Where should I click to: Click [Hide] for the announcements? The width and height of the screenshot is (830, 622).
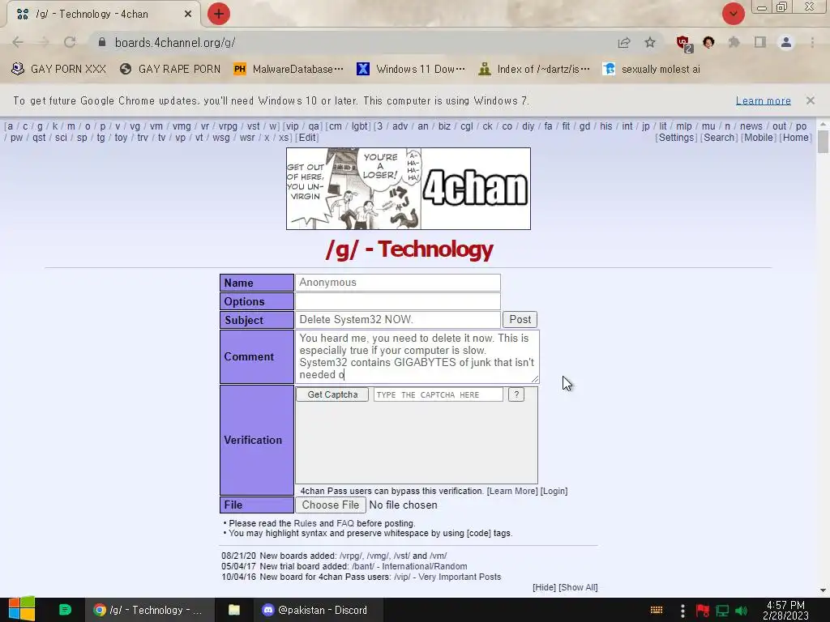(x=544, y=588)
